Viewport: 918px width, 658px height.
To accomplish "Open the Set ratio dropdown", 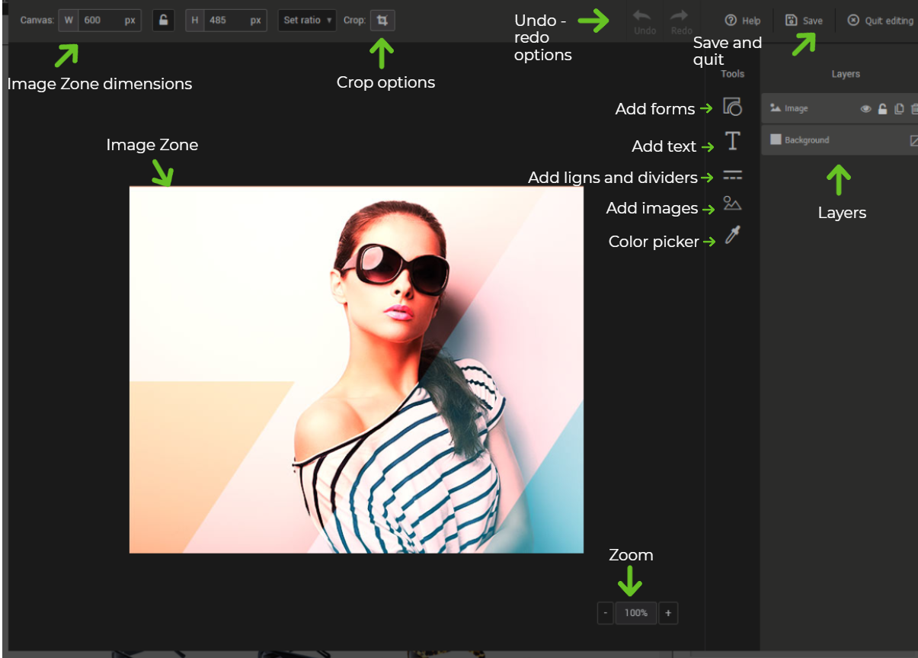I will point(307,21).
